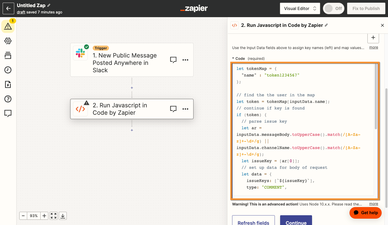The width and height of the screenshot is (388, 225).
Task: Add comment on Slack trigger step
Action: click(x=173, y=60)
